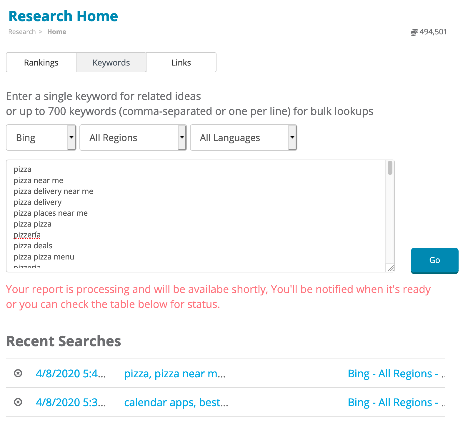Image resolution: width=463 pixels, height=422 pixels.
Task: Delete the calendar apps recent search
Action: point(18,402)
